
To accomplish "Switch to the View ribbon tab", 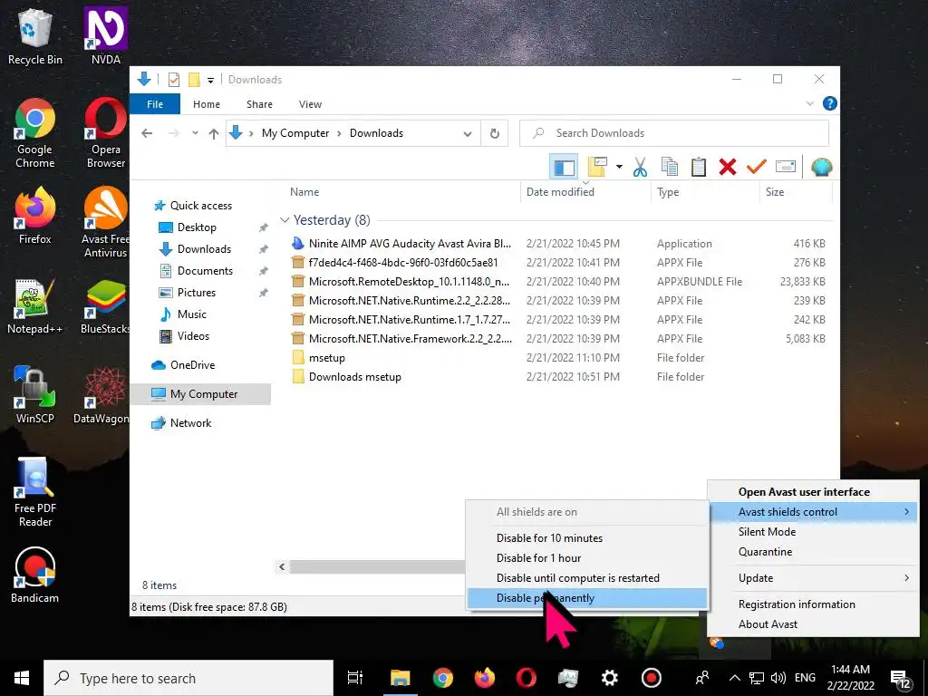I will (x=310, y=104).
